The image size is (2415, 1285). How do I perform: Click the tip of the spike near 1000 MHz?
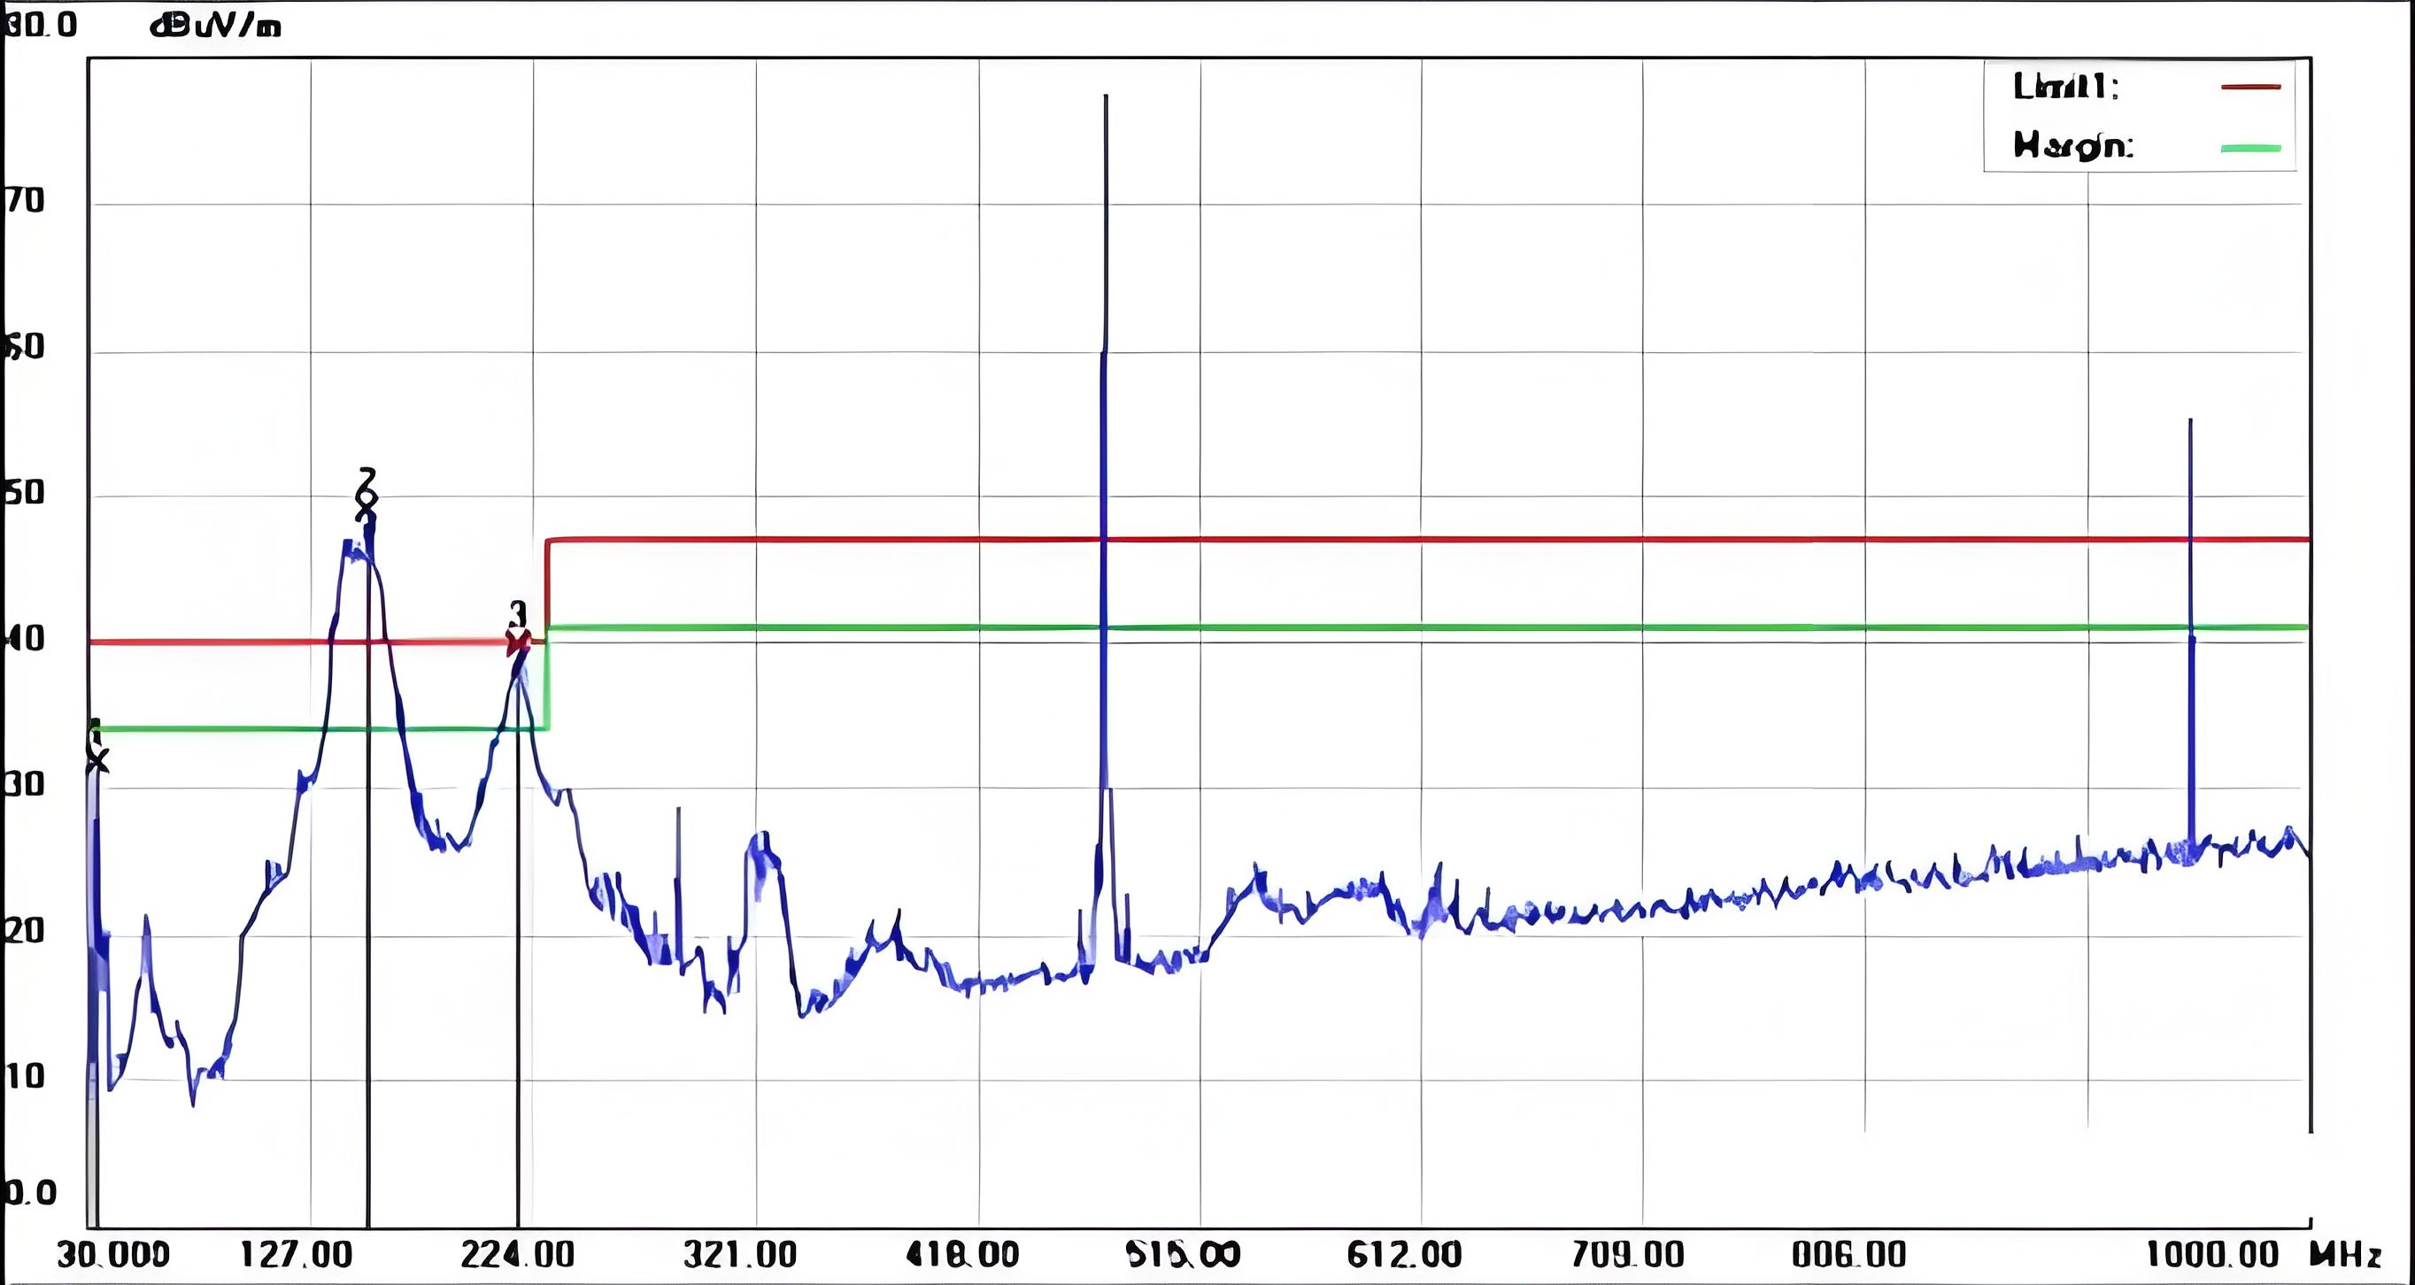2190,422
